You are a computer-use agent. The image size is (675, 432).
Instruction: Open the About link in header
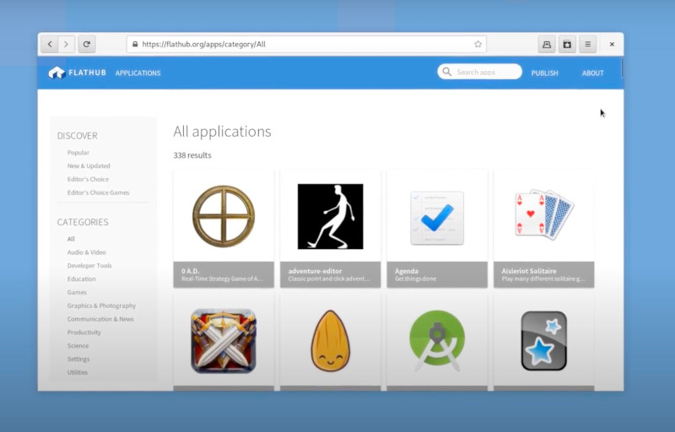592,73
